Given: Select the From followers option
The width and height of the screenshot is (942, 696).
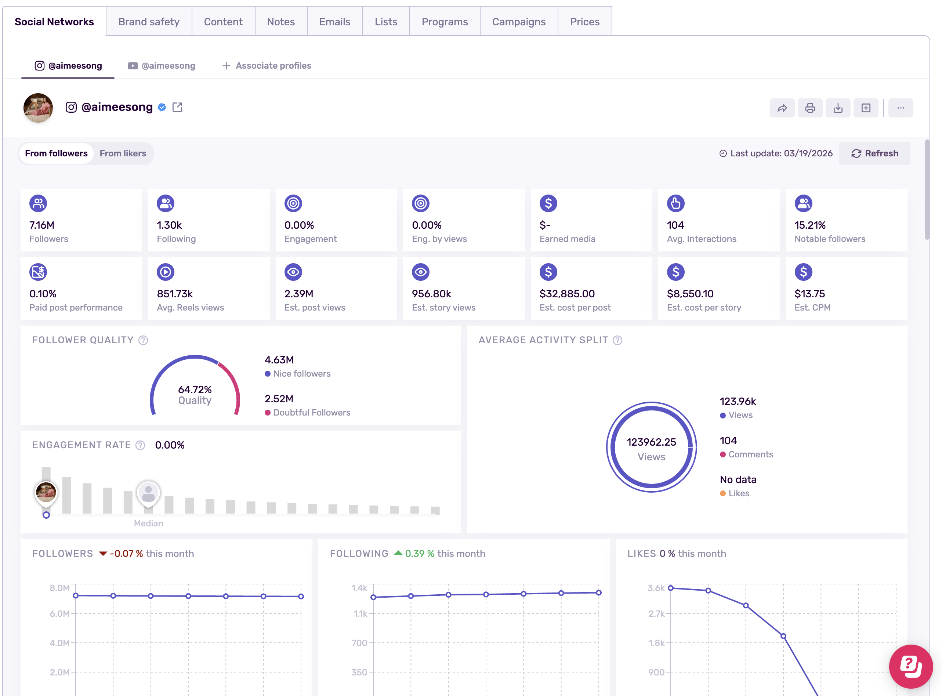Looking at the screenshot, I should coord(56,153).
